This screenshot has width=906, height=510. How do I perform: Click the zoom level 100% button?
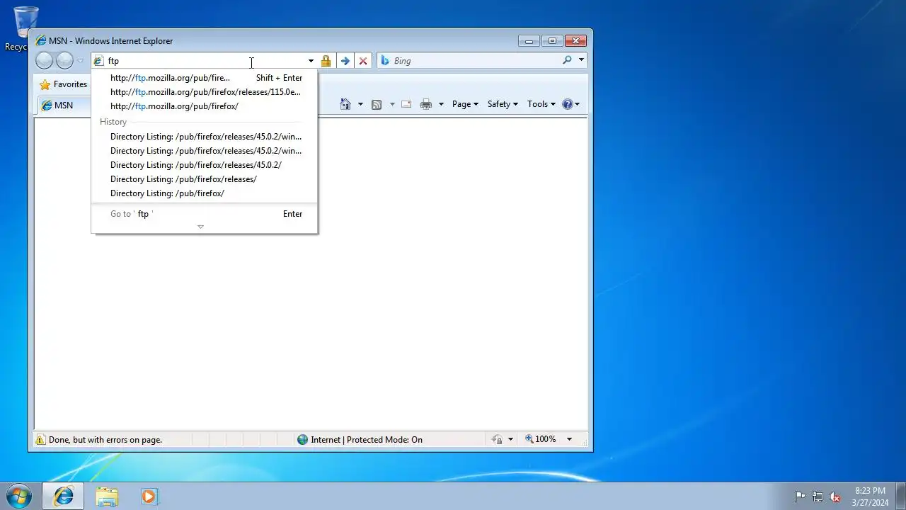[x=541, y=439]
